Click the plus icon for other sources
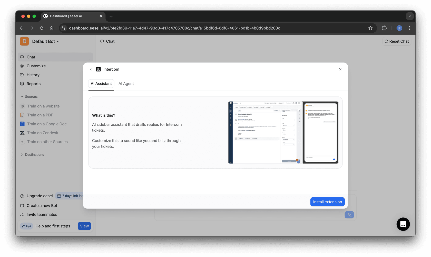The image size is (431, 257). [22, 142]
